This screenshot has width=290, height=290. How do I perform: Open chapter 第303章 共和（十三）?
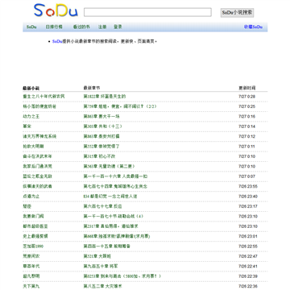coord(102,126)
